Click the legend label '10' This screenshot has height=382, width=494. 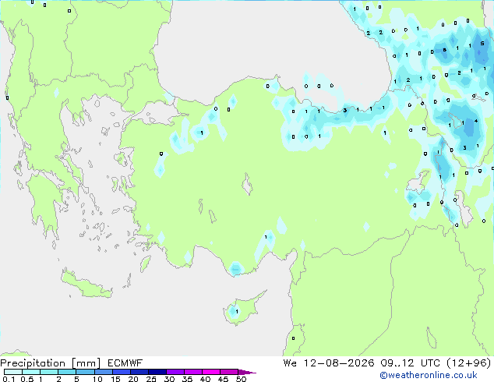(x=97, y=379)
